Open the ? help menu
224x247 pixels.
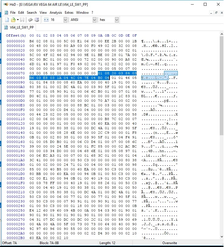(x=92, y=13)
